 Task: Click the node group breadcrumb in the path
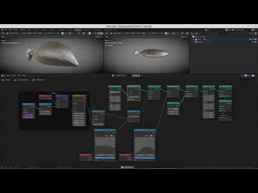coord(39,80)
